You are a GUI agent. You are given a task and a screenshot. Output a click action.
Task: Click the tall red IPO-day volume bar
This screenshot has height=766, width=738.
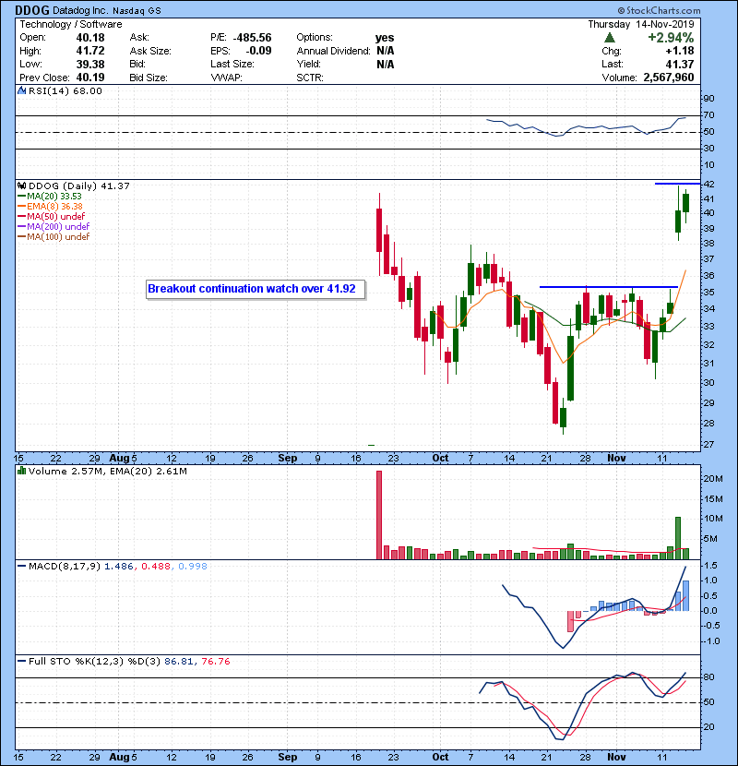point(379,515)
